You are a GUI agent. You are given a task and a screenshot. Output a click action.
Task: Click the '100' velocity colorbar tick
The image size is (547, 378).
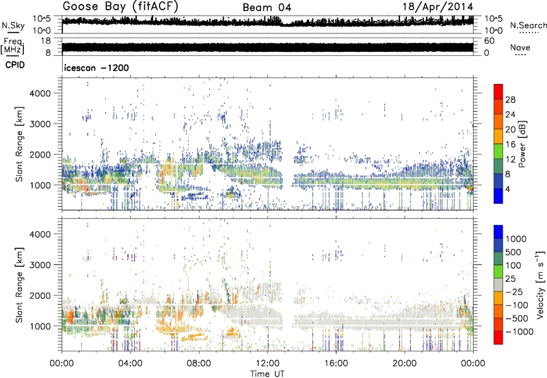tap(513, 265)
